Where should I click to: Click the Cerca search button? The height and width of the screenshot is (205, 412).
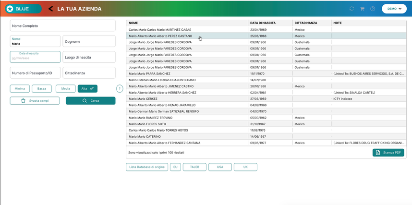pyautogui.click(x=90, y=101)
